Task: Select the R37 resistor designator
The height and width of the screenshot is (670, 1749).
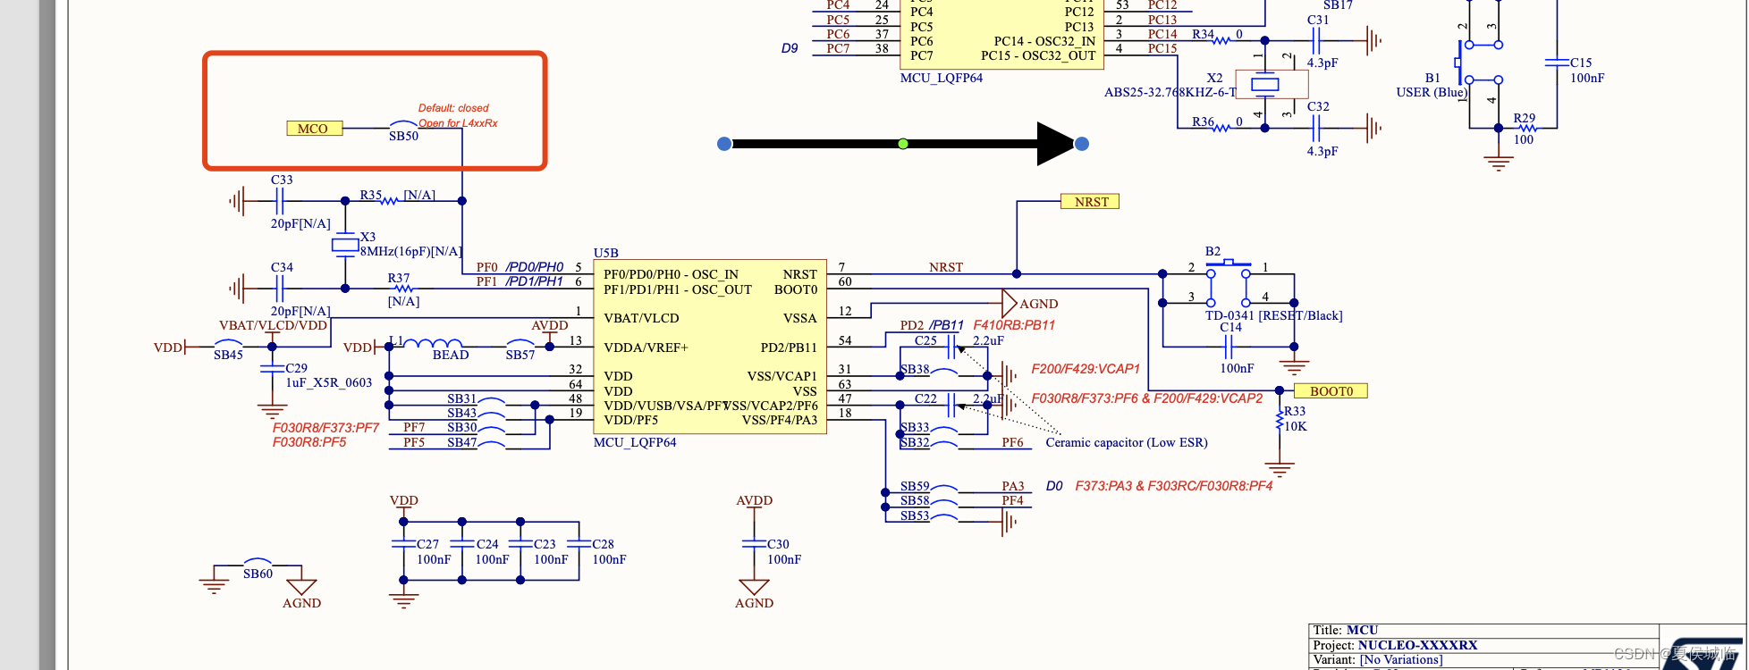Action: point(399,278)
